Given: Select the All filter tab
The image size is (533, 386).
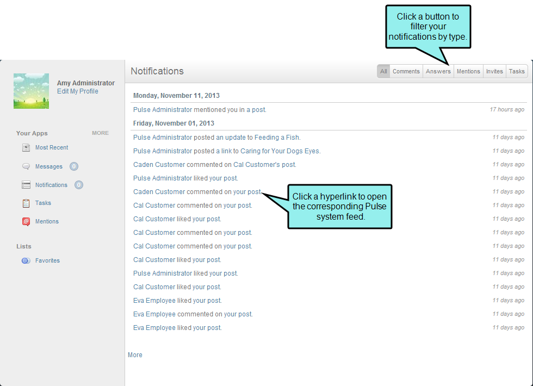Looking at the screenshot, I should click(383, 71).
